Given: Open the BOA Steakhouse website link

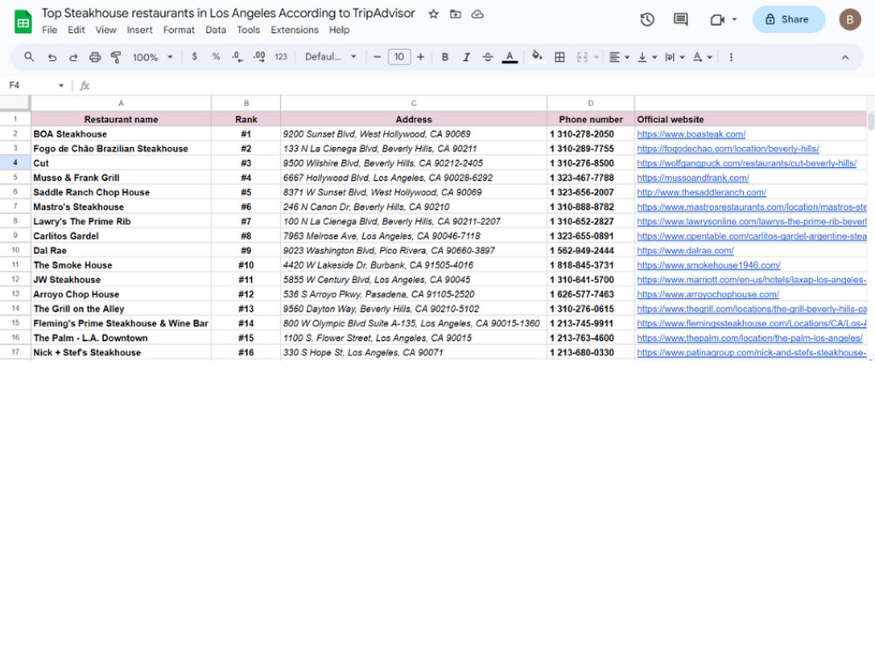Looking at the screenshot, I should point(692,134).
